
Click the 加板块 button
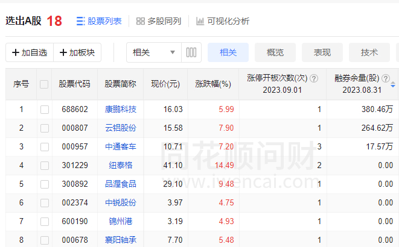click(77, 52)
